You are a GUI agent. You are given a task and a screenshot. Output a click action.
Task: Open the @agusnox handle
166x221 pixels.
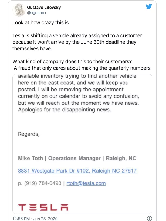(37, 13)
